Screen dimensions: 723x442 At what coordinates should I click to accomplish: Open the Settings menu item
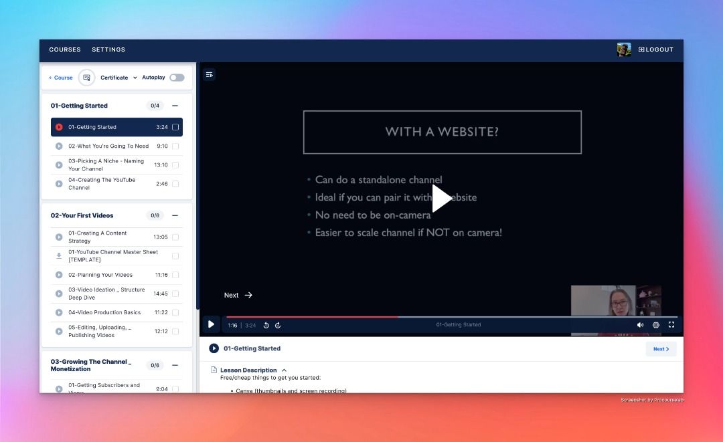tap(108, 49)
